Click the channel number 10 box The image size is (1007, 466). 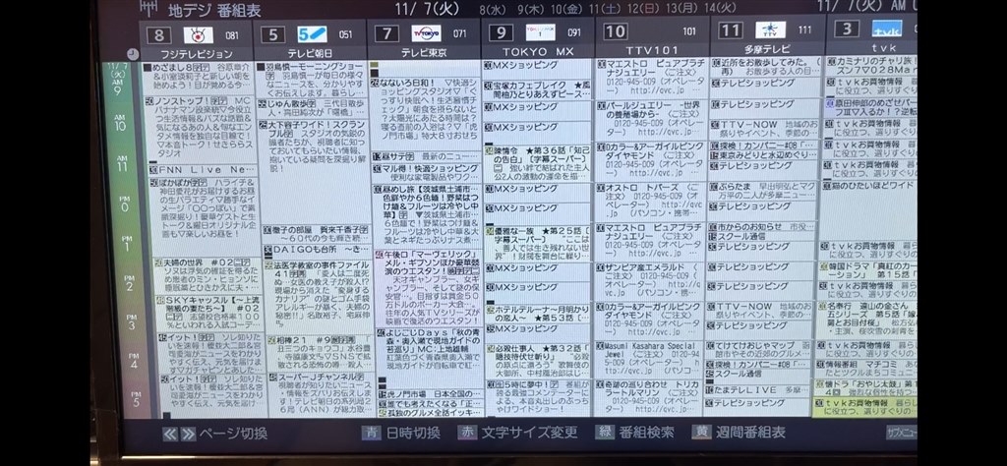click(616, 31)
